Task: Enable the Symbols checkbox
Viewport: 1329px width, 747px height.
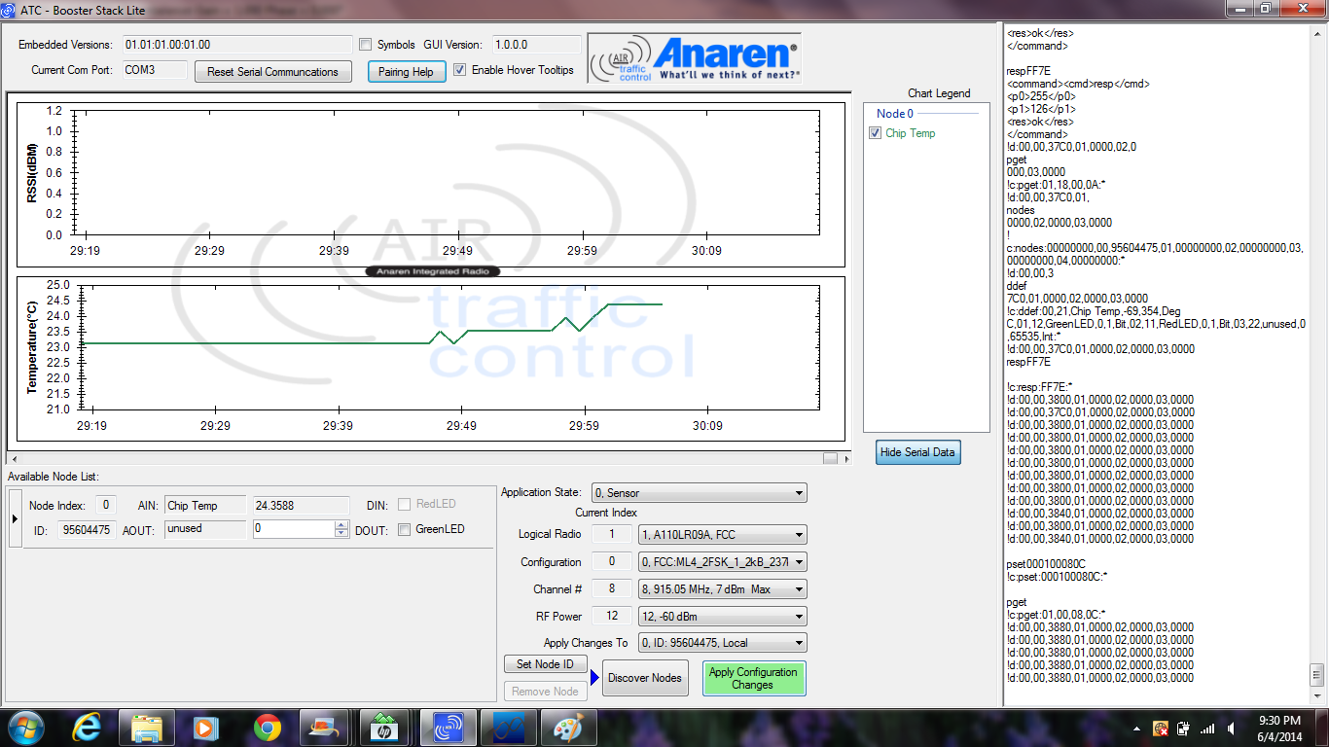Action: 366,45
